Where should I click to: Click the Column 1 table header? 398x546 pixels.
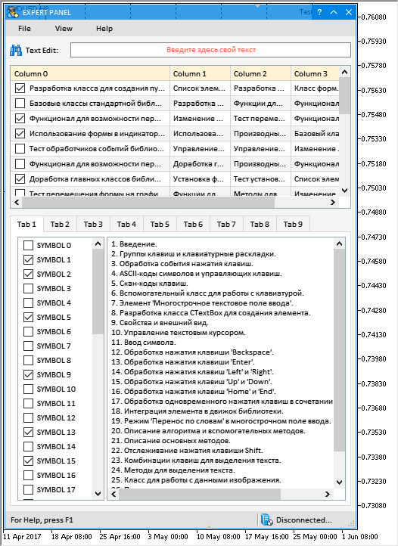[x=200, y=73]
